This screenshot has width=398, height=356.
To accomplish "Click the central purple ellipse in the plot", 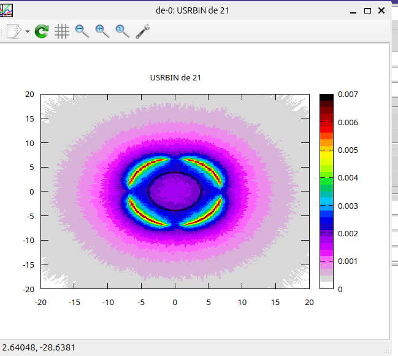I will [x=175, y=192].
